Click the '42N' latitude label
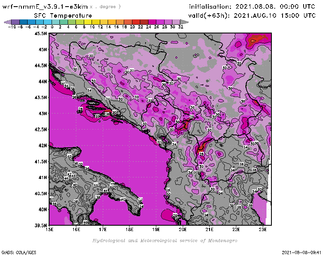This screenshot has height=255, width=330. point(42,146)
